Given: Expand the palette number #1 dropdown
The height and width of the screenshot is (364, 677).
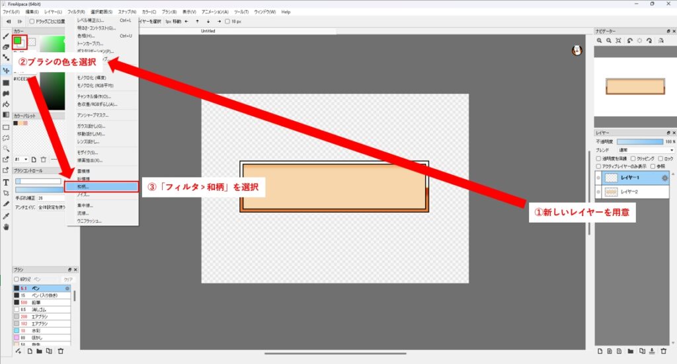Looking at the screenshot, I should tap(26, 159).
